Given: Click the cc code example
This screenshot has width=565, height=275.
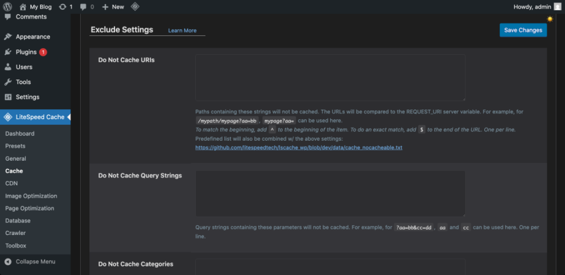Looking at the screenshot, I should pyautogui.click(x=466, y=228).
